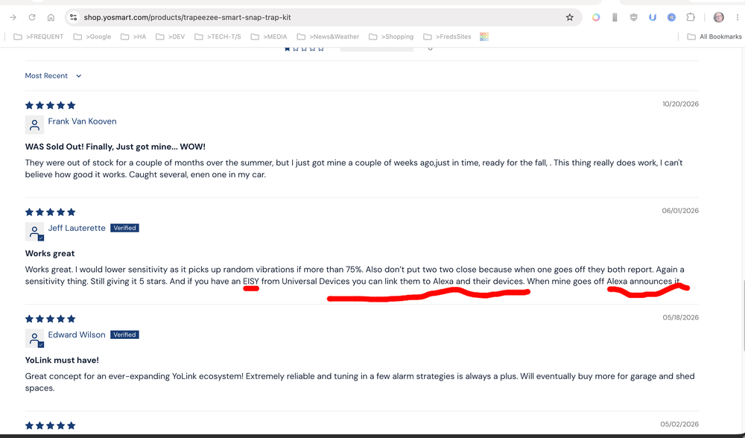This screenshot has width=745, height=438.
Task: Click Verified badge beside Edward Wilson
Action: tap(124, 335)
